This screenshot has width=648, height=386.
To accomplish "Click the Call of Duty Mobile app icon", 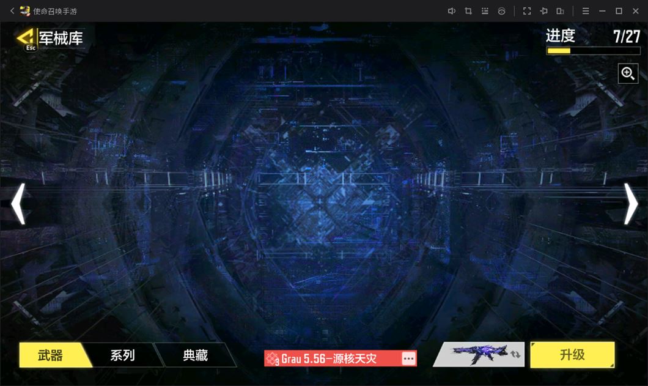I will click(x=25, y=11).
